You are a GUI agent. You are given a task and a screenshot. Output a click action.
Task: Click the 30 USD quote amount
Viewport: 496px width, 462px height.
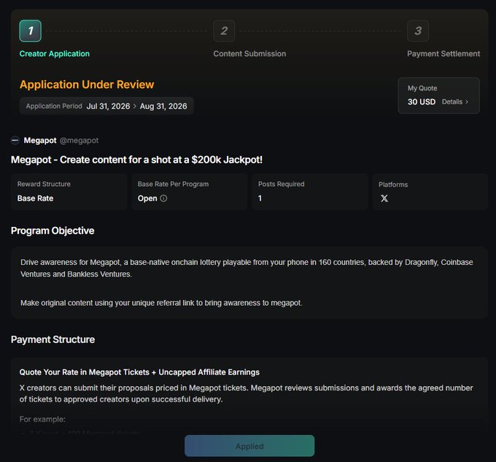click(422, 102)
